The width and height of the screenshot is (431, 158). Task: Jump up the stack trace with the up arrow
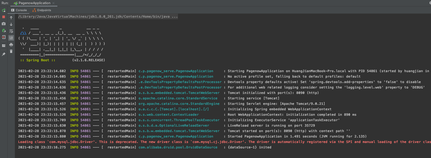tap(11, 18)
